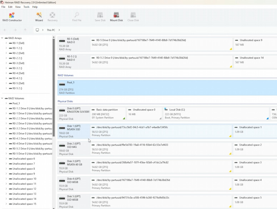Open R0-5 2 Drive 0 ZFS partition tile

click(161, 62)
